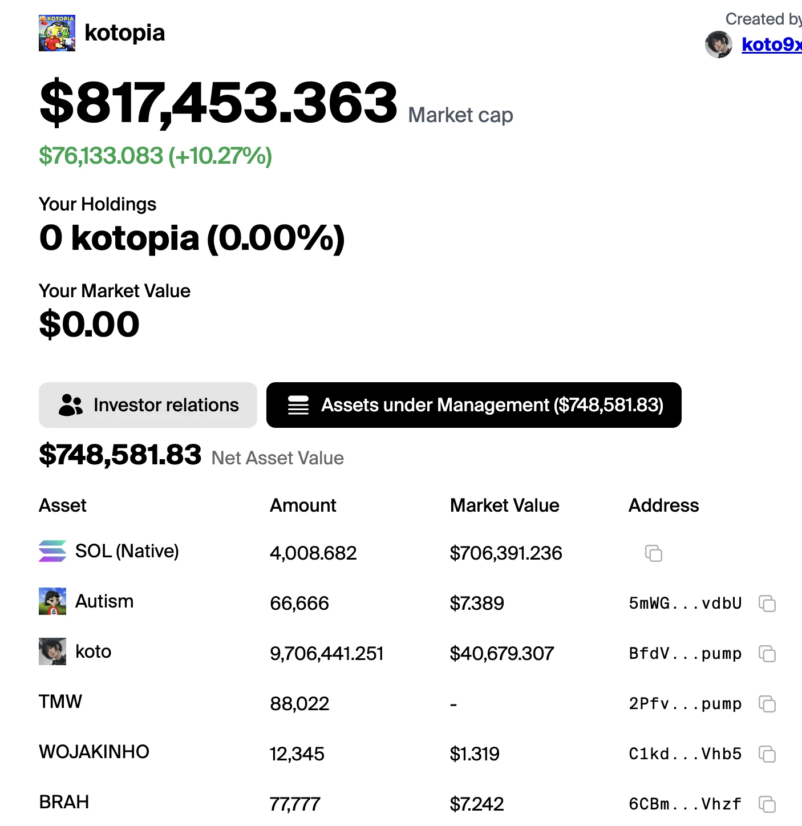
Task: Copy the SOL (Native) address
Action: 653,553
